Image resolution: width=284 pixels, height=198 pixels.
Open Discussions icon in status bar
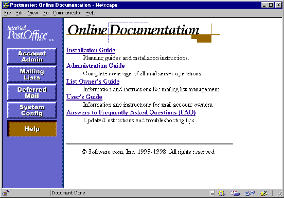[x=250, y=193]
